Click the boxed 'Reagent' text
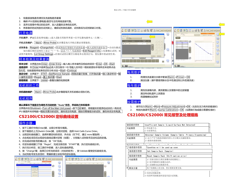 pos(34,48)
